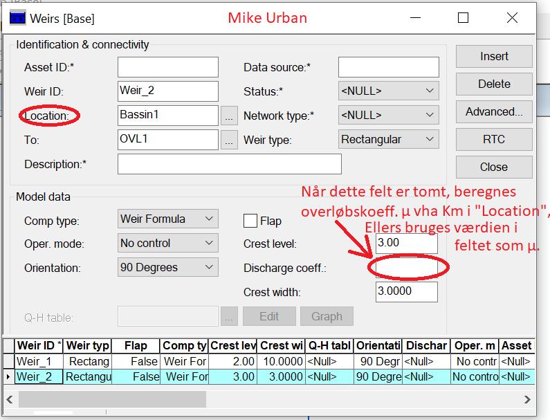Minimize the Weirs window
The height and width of the screenshot is (420, 550).
click(x=415, y=17)
